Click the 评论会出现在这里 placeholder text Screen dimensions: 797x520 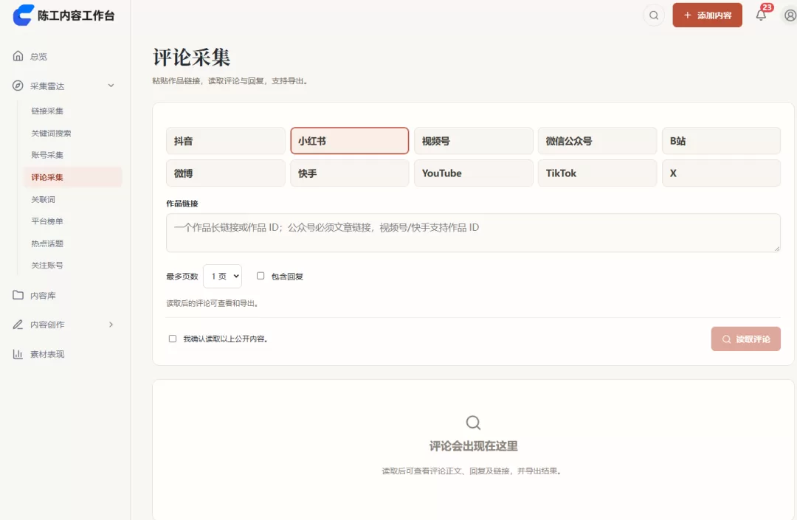[x=473, y=446]
